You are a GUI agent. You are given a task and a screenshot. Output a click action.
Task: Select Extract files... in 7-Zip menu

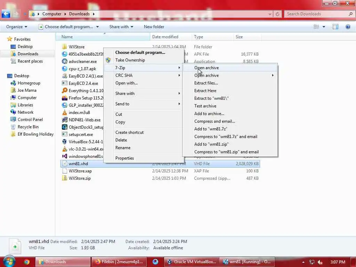point(206,83)
